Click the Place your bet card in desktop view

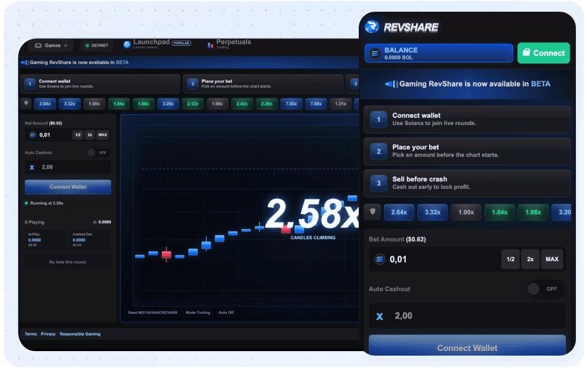click(263, 84)
